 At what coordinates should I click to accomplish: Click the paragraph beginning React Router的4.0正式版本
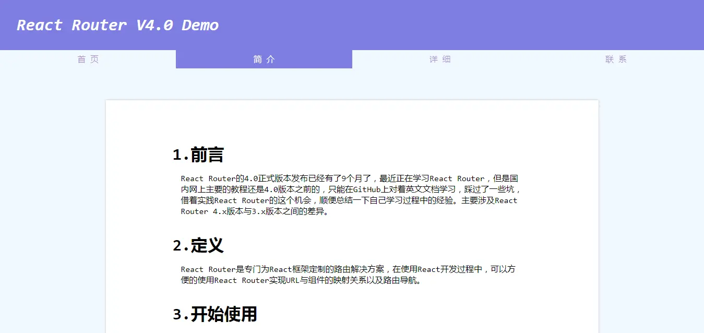click(350, 195)
